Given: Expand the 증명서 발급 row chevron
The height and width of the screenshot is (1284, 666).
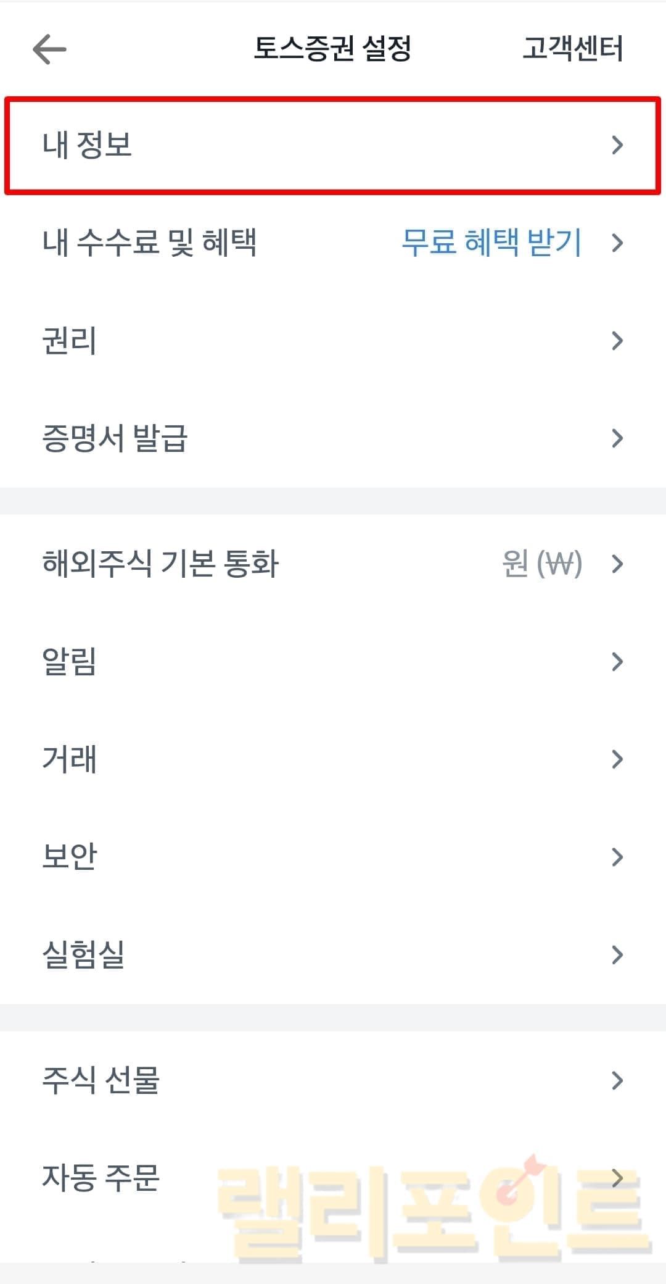Looking at the screenshot, I should click(617, 438).
